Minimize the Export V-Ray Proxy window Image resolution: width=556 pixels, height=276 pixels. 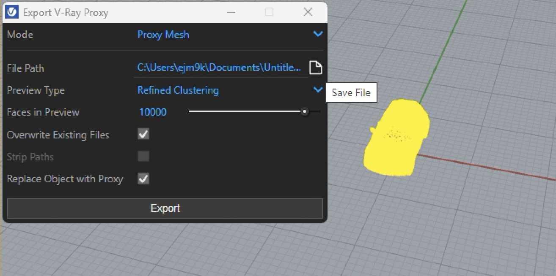230,12
